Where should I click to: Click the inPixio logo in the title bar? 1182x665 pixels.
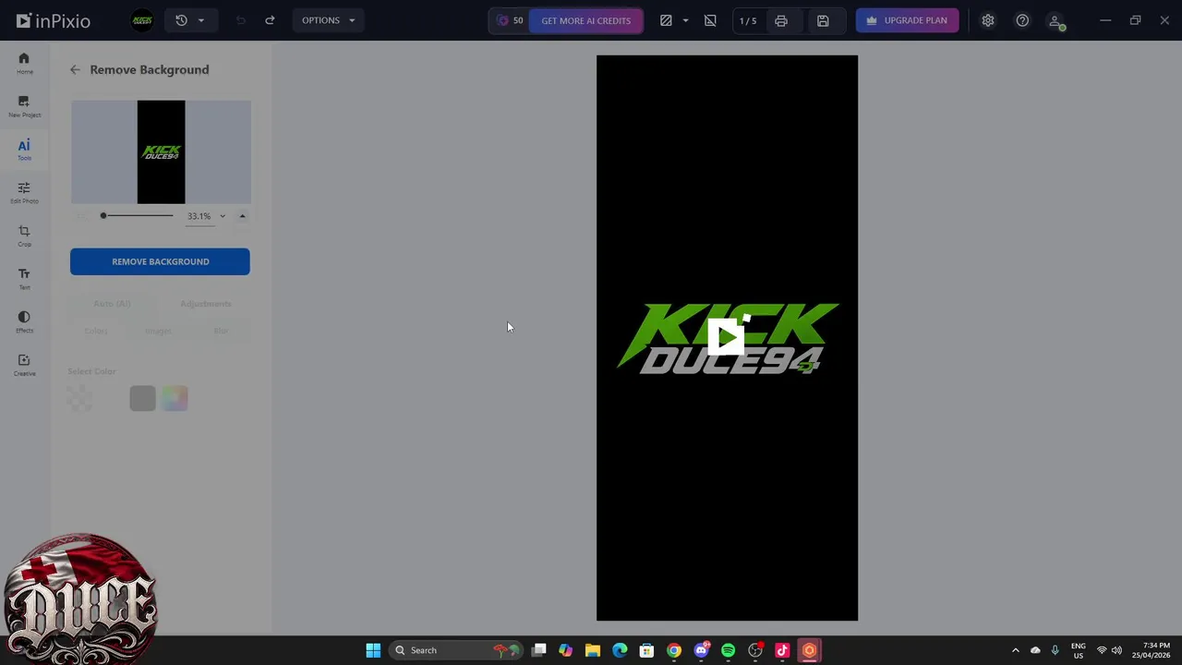tap(54, 20)
